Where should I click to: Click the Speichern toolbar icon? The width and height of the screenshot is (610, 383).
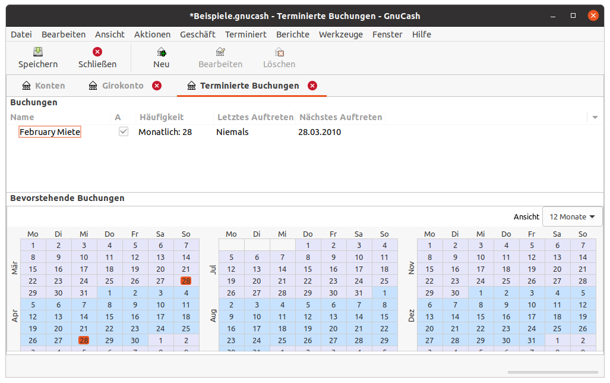tap(38, 52)
